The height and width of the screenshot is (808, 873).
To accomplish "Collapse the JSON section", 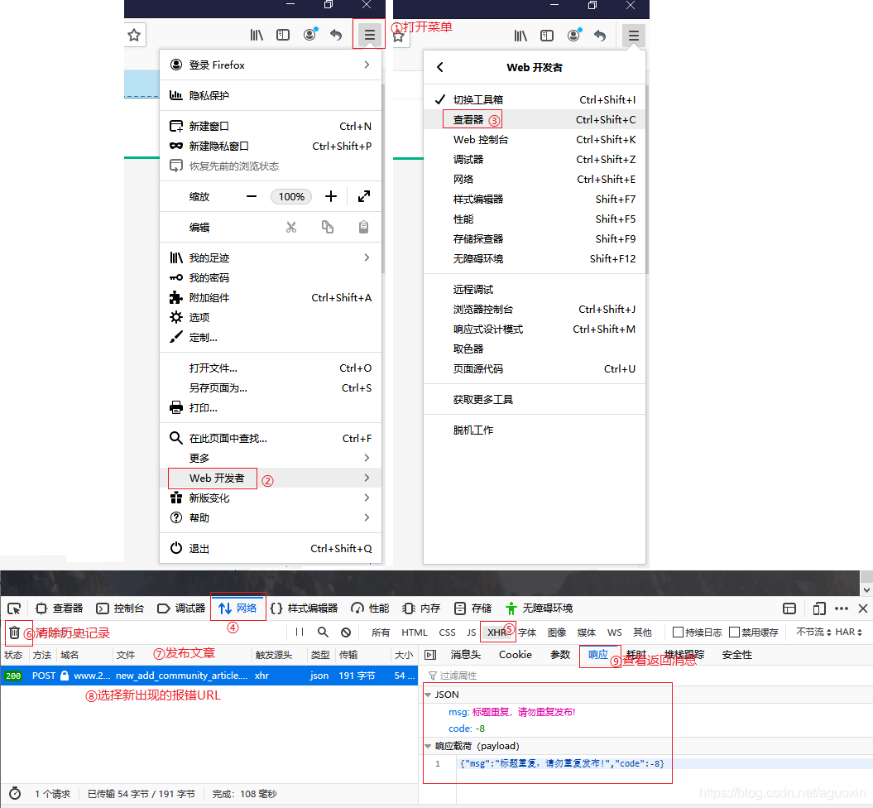I will [x=428, y=695].
